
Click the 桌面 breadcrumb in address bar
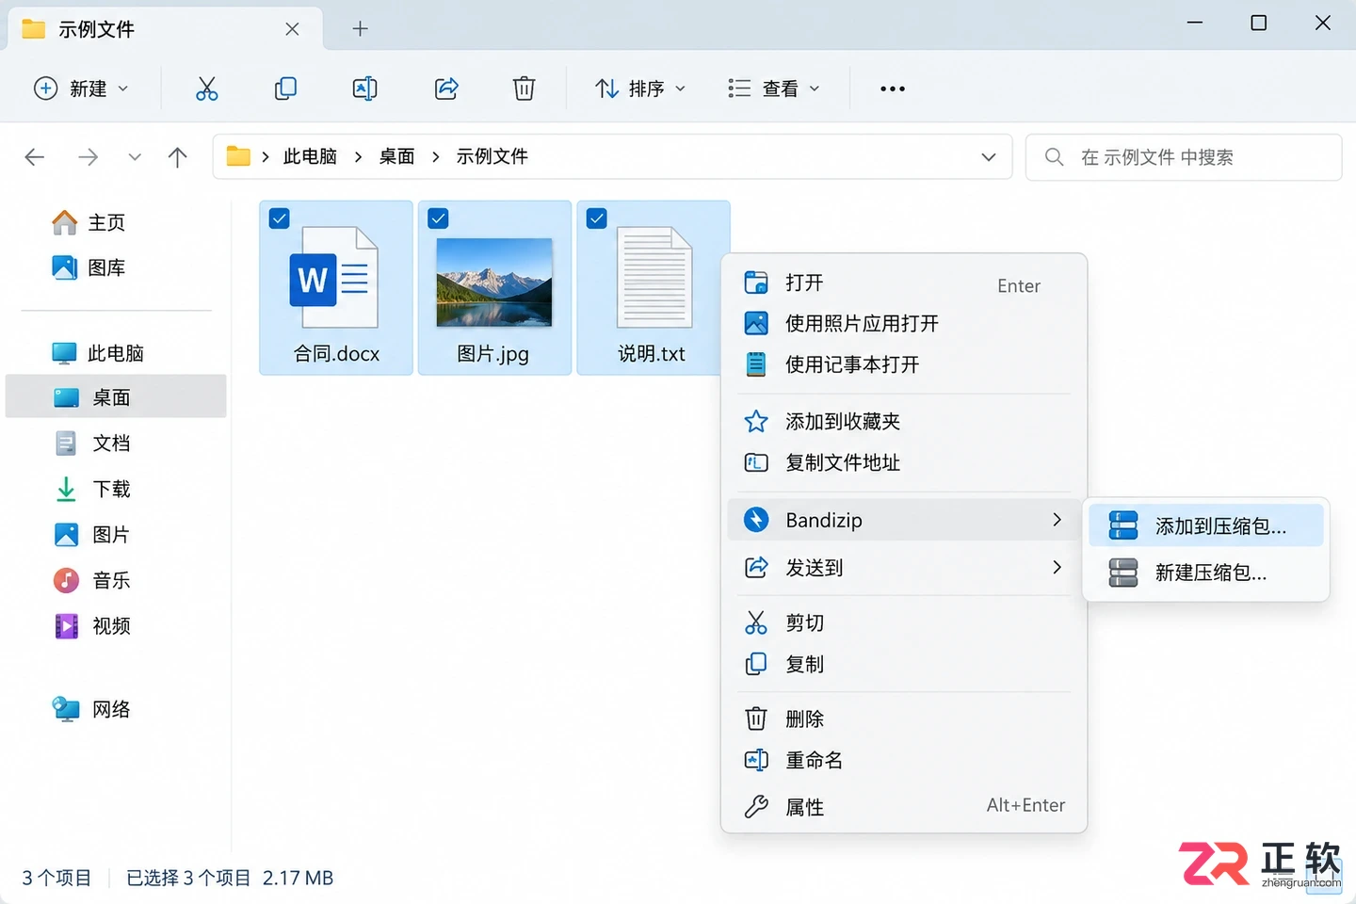click(396, 156)
